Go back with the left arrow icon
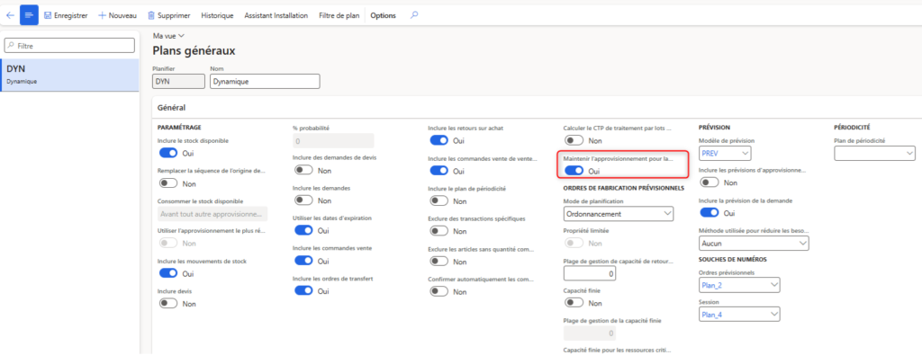Viewport: 922px width, 364px height. pos(9,15)
